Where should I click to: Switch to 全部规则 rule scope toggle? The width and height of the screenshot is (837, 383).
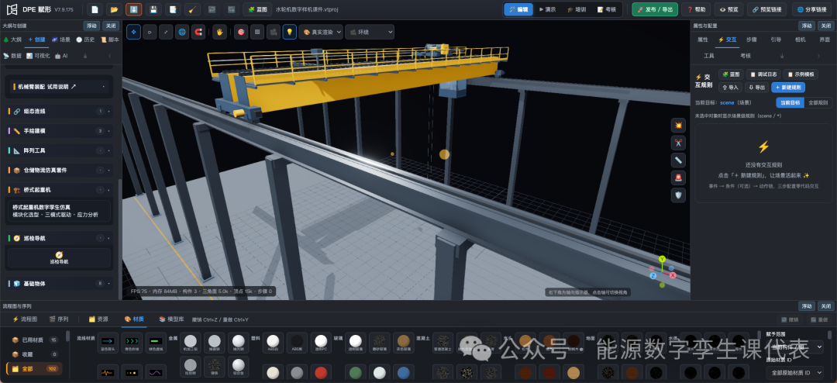tap(818, 102)
